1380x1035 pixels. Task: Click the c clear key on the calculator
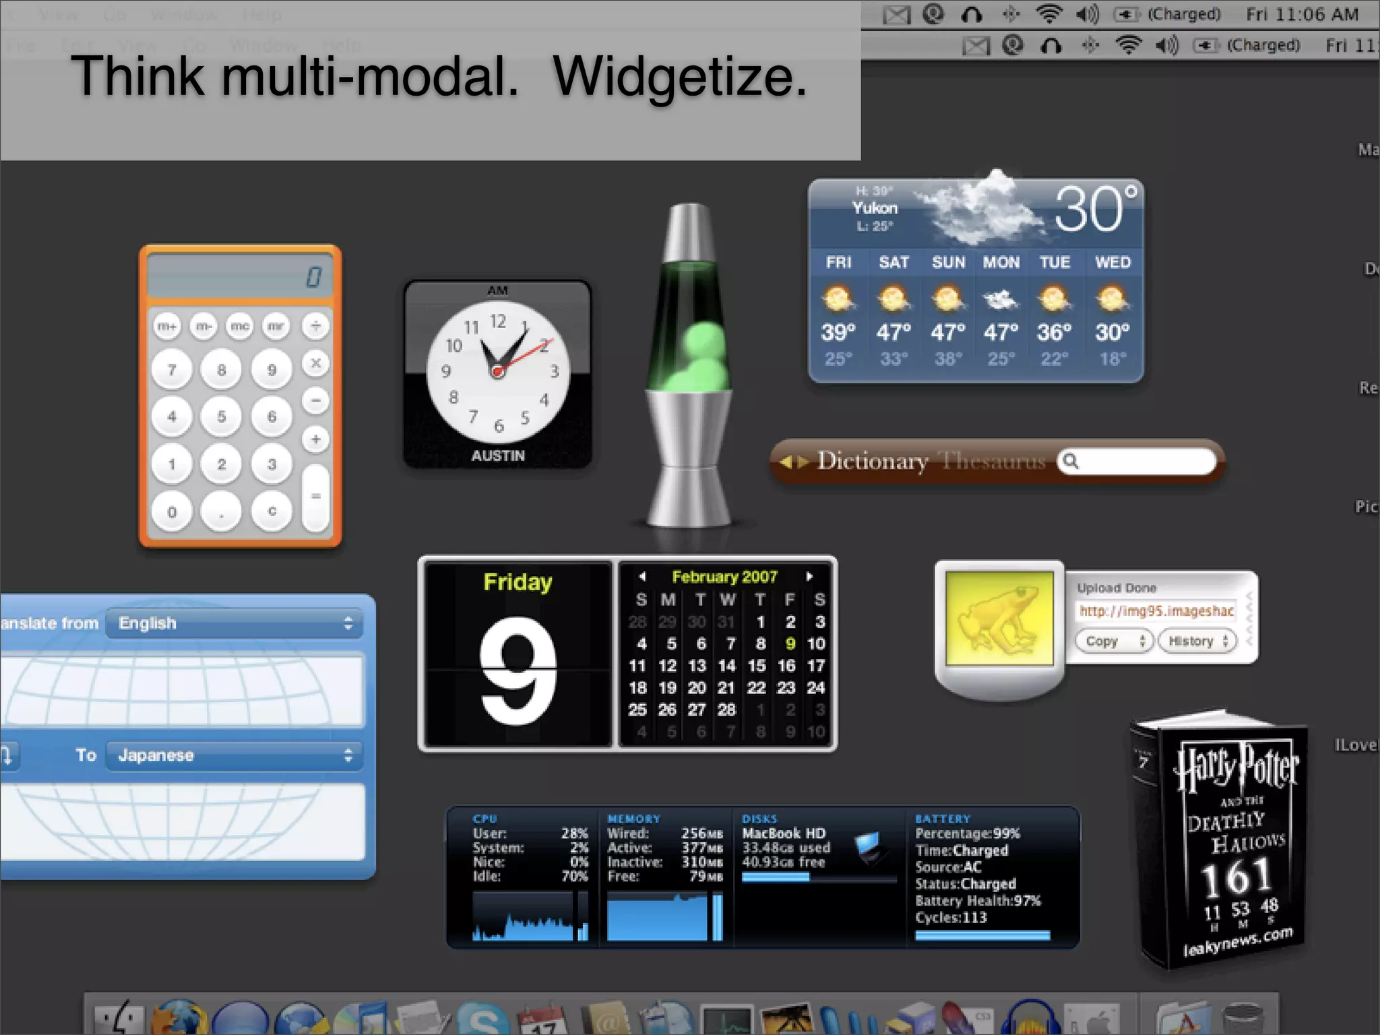point(272,511)
